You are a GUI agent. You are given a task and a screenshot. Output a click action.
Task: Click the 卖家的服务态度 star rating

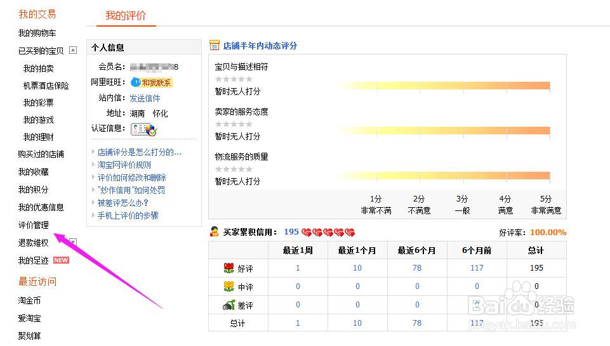[234, 124]
